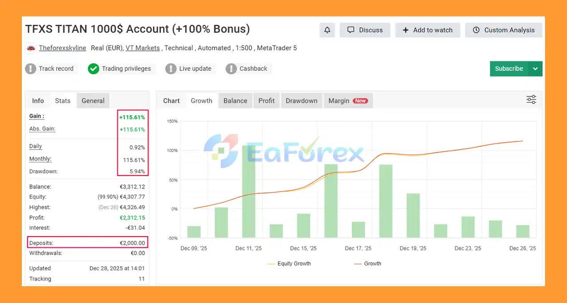
Task: Open Custom Analysis
Action: click(x=504, y=30)
